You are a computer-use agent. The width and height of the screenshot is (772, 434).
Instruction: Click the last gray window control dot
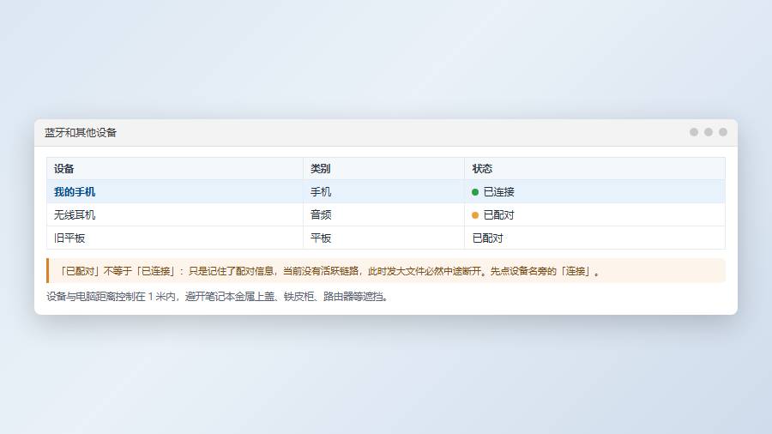pos(723,132)
